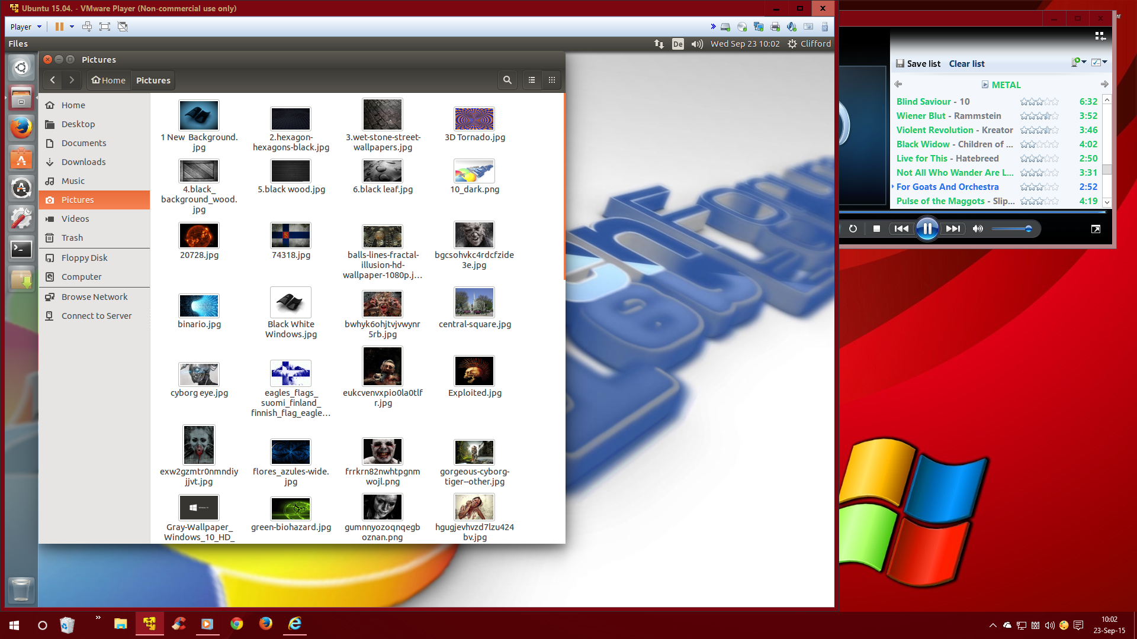Skip to previous track in Media Player
Viewport: 1137px width, 639px height.
click(x=901, y=229)
